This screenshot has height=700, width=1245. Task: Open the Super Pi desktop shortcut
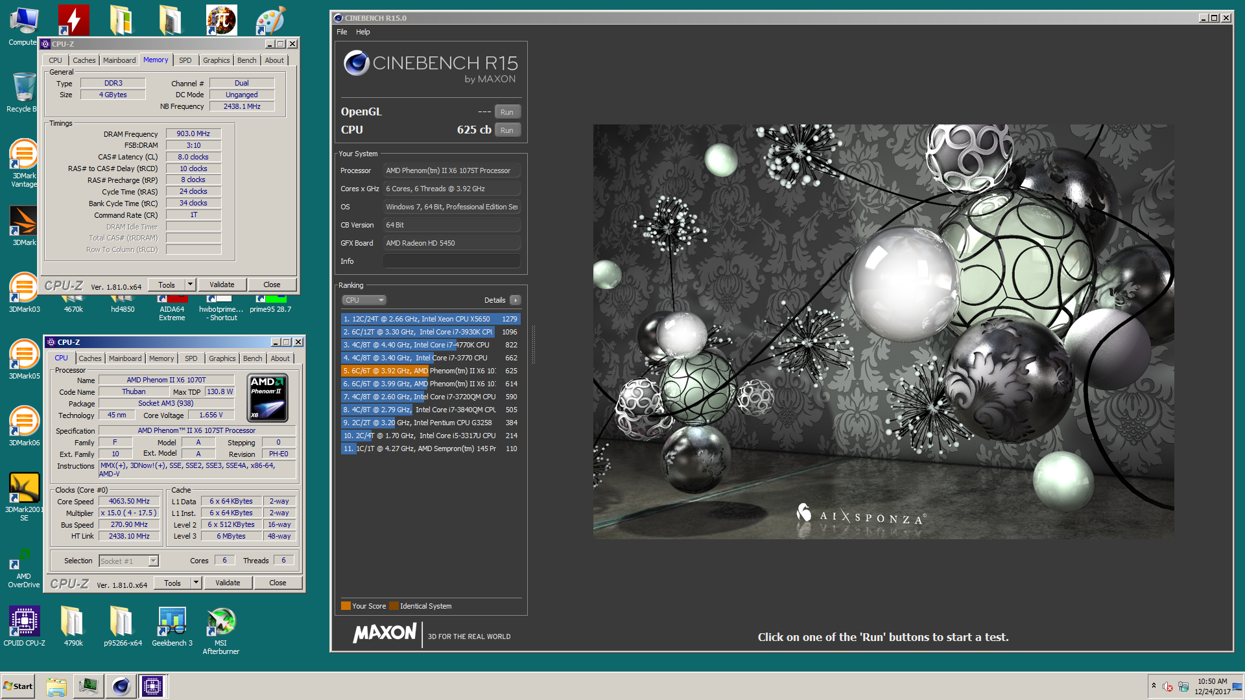[x=221, y=19]
